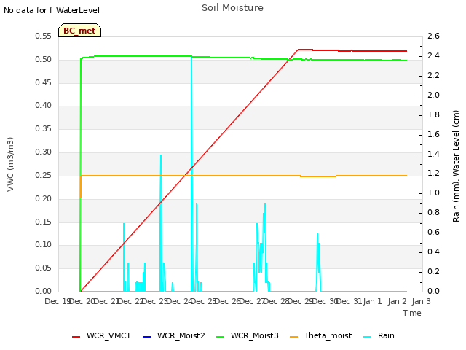Click the Soil Moisture chart title
This screenshot has width=466, height=350.
click(x=232, y=8)
